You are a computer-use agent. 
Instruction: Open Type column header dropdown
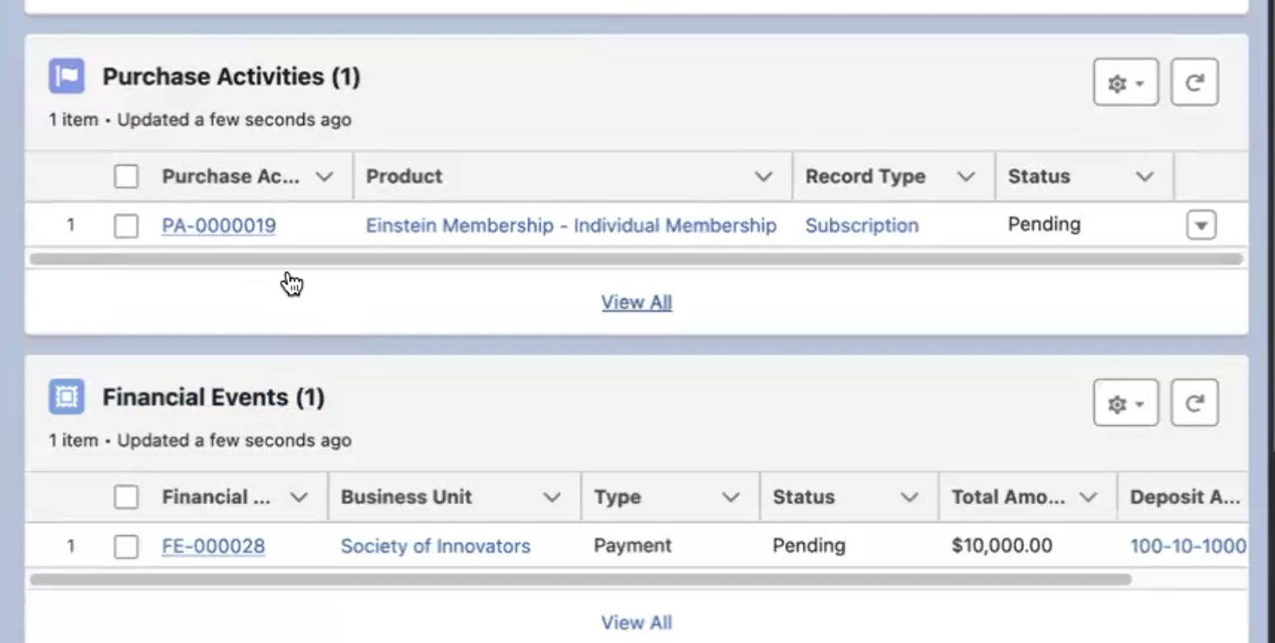coord(730,497)
